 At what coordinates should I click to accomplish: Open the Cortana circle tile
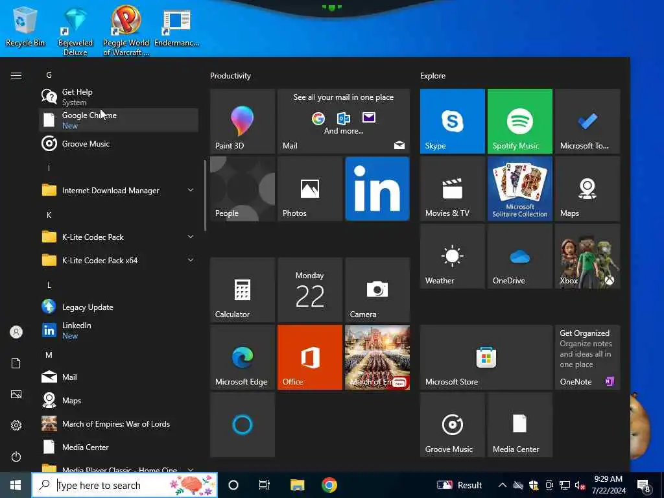pyautogui.click(x=243, y=425)
